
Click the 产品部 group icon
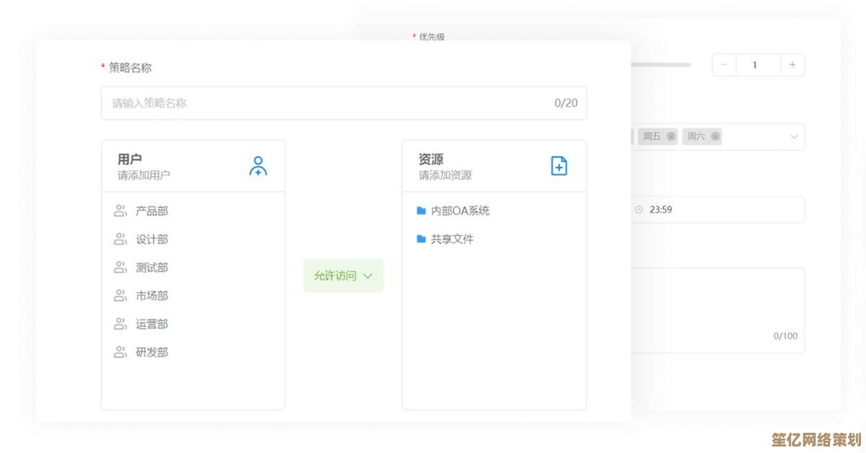121,211
